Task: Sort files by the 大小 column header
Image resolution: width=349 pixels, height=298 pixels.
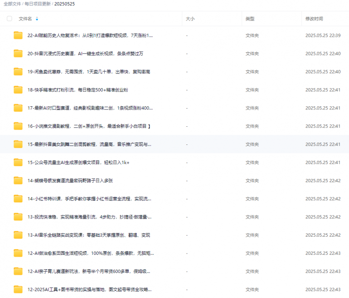Action: pyautogui.click(x=190, y=19)
